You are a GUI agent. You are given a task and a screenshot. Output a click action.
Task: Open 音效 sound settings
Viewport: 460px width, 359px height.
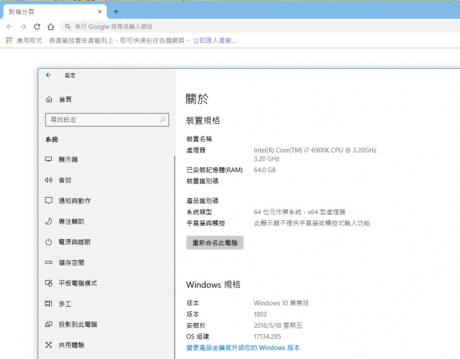(x=58, y=180)
